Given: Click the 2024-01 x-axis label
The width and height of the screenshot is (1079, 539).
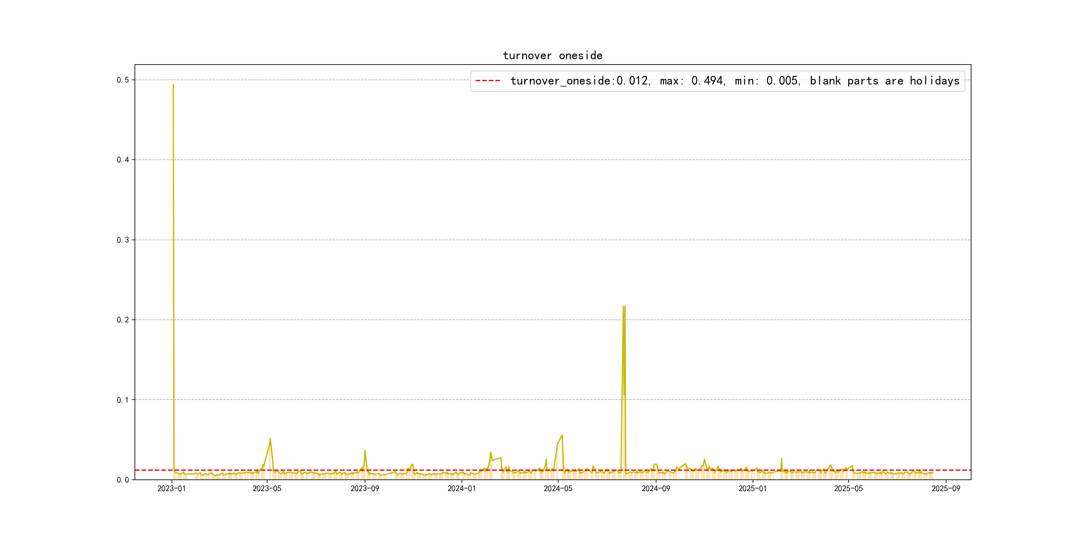Looking at the screenshot, I should [462, 489].
